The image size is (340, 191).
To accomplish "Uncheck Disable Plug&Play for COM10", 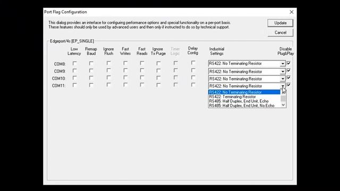I will pyautogui.click(x=288, y=78).
